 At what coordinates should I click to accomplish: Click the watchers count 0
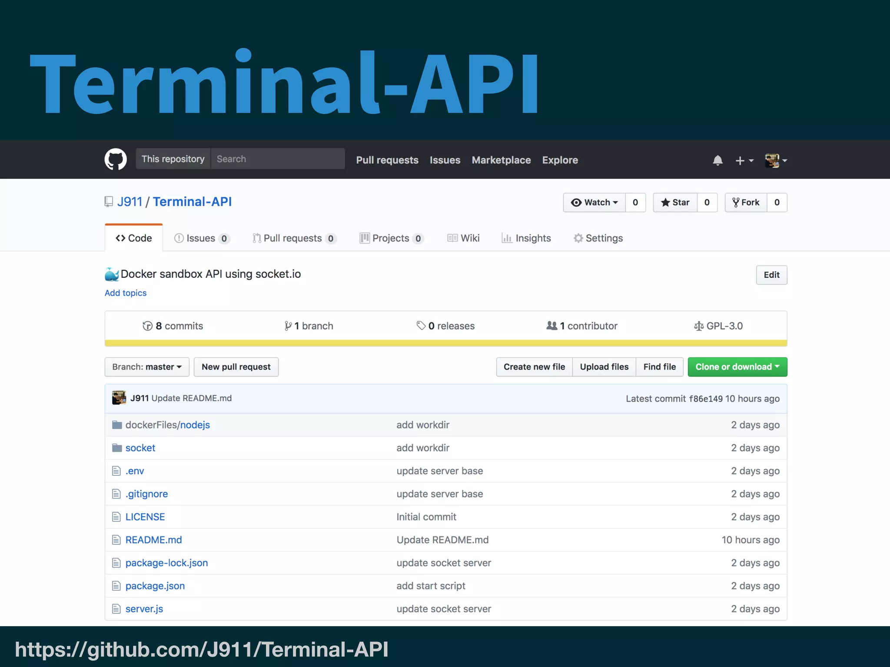[635, 202]
